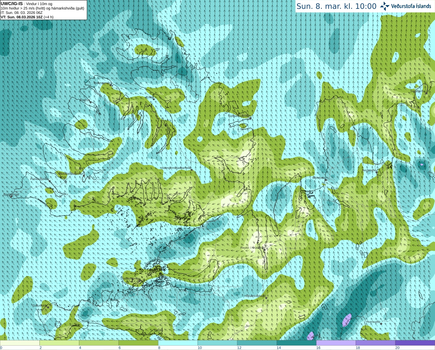Click the 'VT: Sun. 08.03.2026 10Z' valid time line
435x350 pixels.
coord(21,17)
